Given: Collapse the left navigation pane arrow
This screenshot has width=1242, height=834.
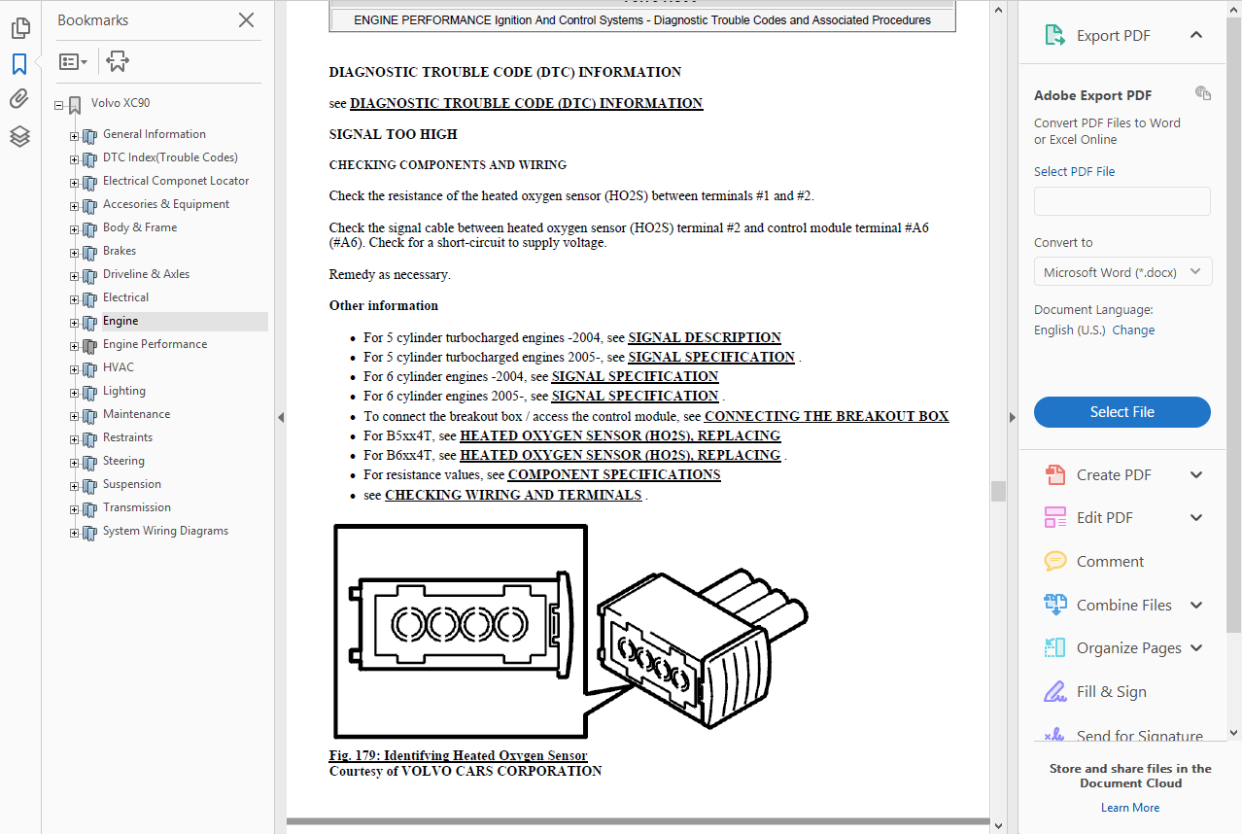Looking at the screenshot, I should tap(281, 417).
